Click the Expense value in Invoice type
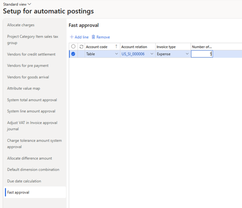242x208 pixels. point(163,54)
